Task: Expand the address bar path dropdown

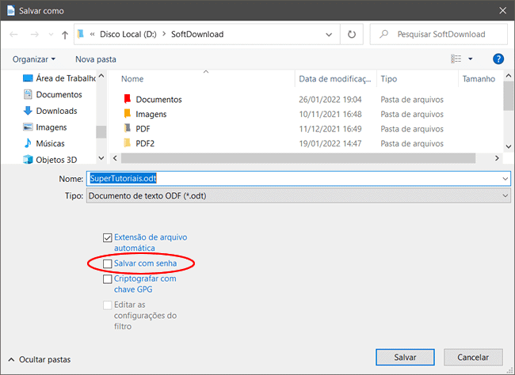Action: click(x=330, y=35)
